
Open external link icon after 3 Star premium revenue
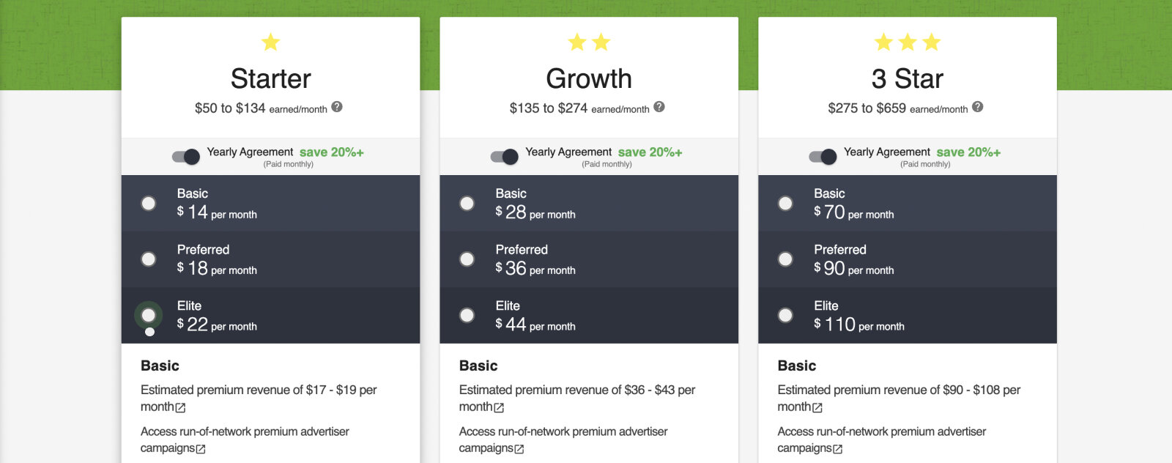pos(817,407)
